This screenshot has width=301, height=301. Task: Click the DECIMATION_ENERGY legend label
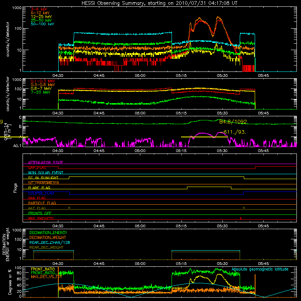pyautogui.click(x=48, y=233)
